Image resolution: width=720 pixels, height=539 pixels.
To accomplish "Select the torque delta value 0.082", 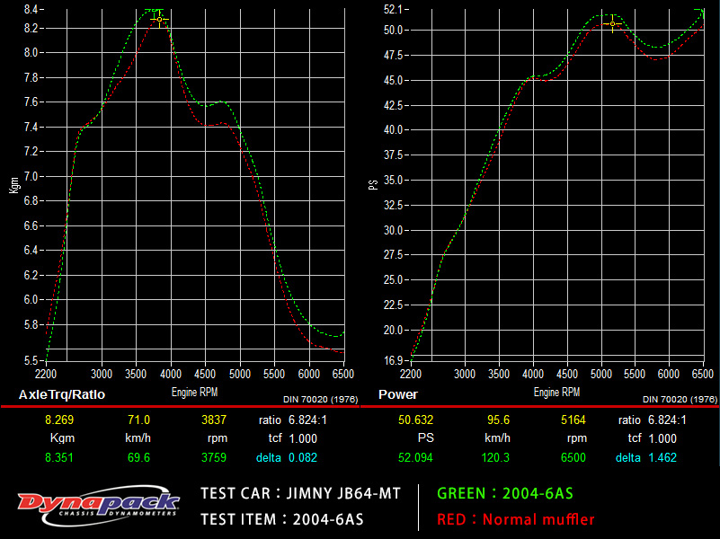I will [302, 457].
